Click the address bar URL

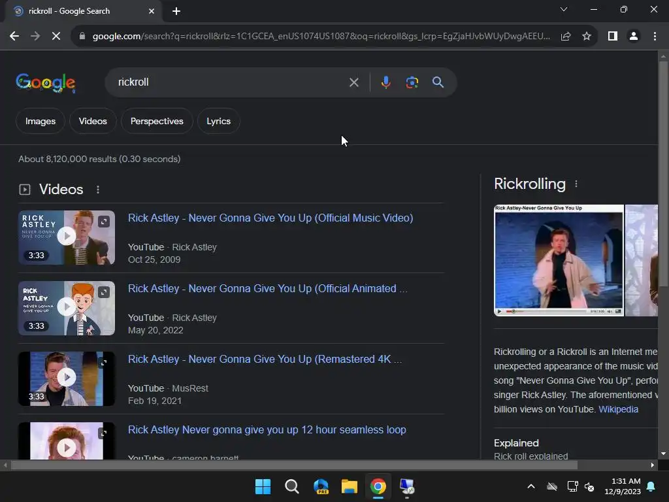321,37
